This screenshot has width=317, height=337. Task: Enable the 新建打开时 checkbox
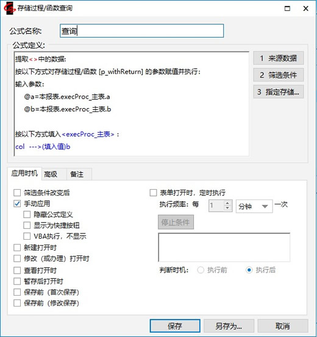point(17,248)
